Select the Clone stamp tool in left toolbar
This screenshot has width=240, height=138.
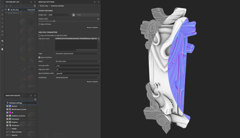point(2,31)
